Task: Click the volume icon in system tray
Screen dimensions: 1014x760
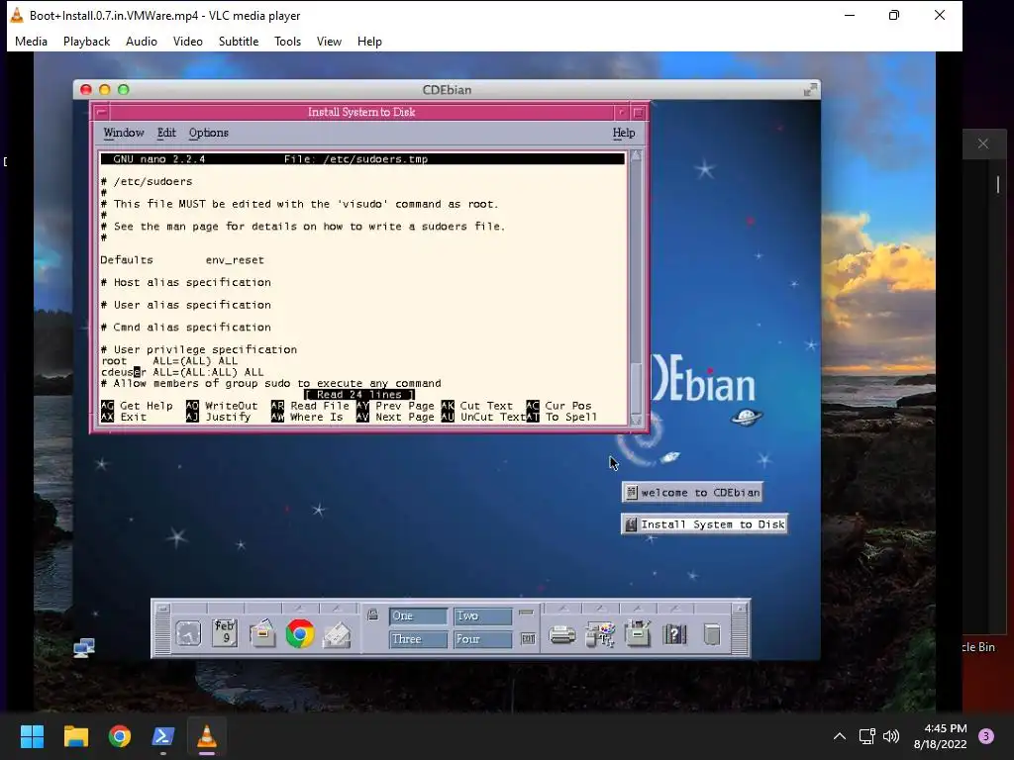Action: coord(891,736)
